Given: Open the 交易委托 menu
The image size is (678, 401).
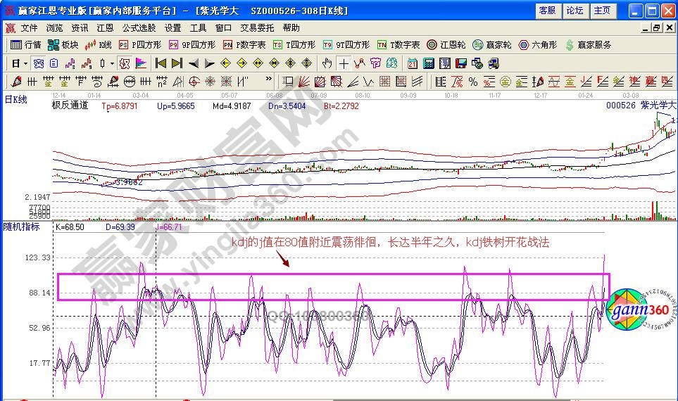Looking at the screenshot, I should [x=257, y=28].
